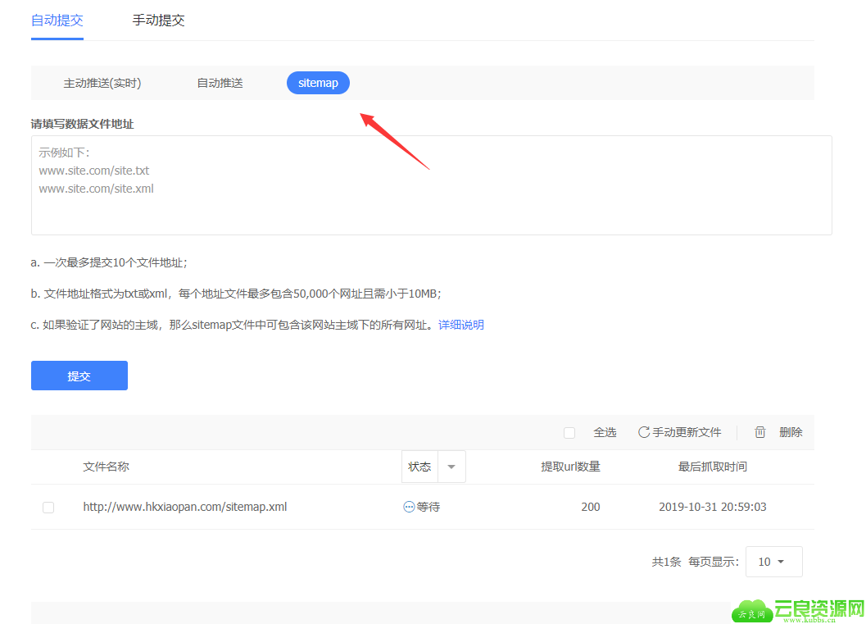
Task: Click the blue 提交 button
Action: (79, 376)
